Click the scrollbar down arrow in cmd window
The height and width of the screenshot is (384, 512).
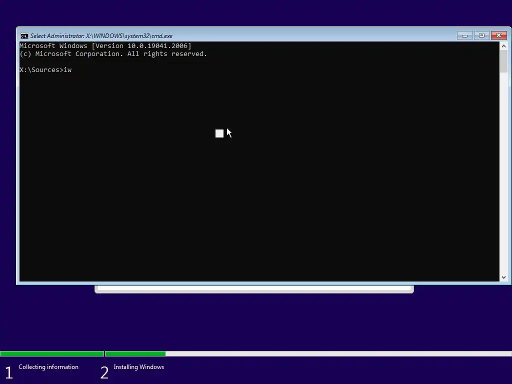(503, 277)
